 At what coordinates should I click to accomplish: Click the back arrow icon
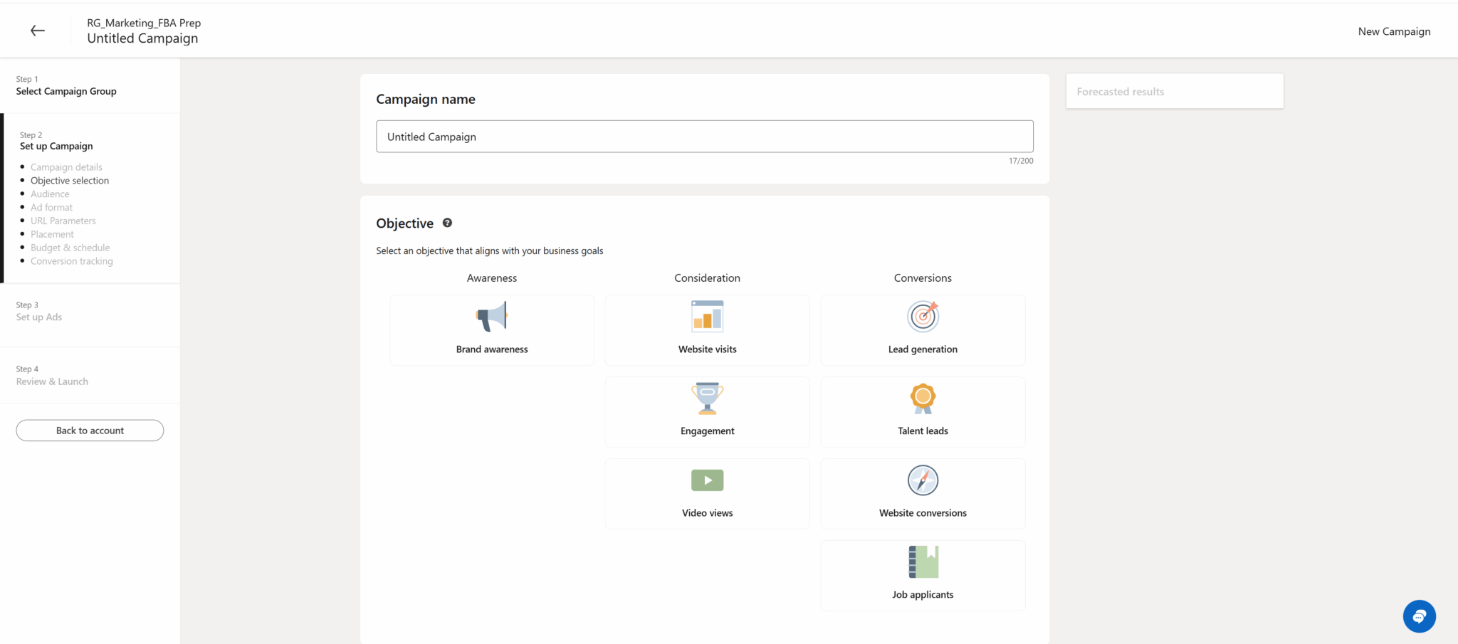pos(38,31)
